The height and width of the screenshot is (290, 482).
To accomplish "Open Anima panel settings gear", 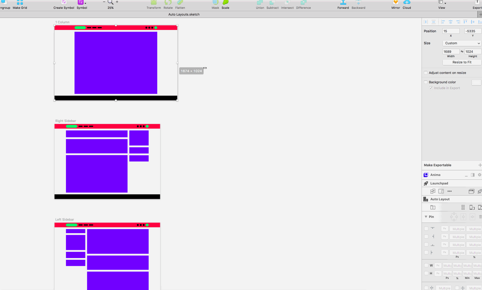I will pyautogui.click(x=480, y=175).
